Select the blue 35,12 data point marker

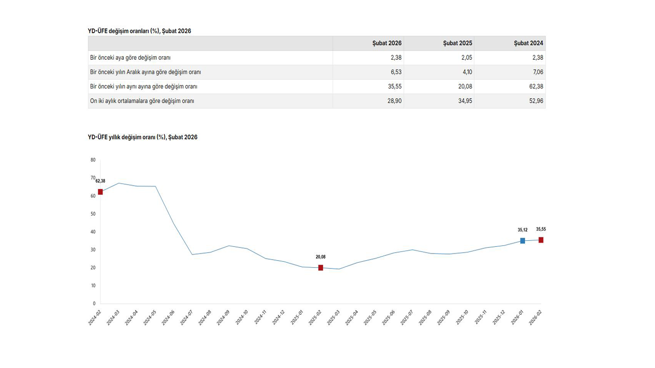pos(522,241)
